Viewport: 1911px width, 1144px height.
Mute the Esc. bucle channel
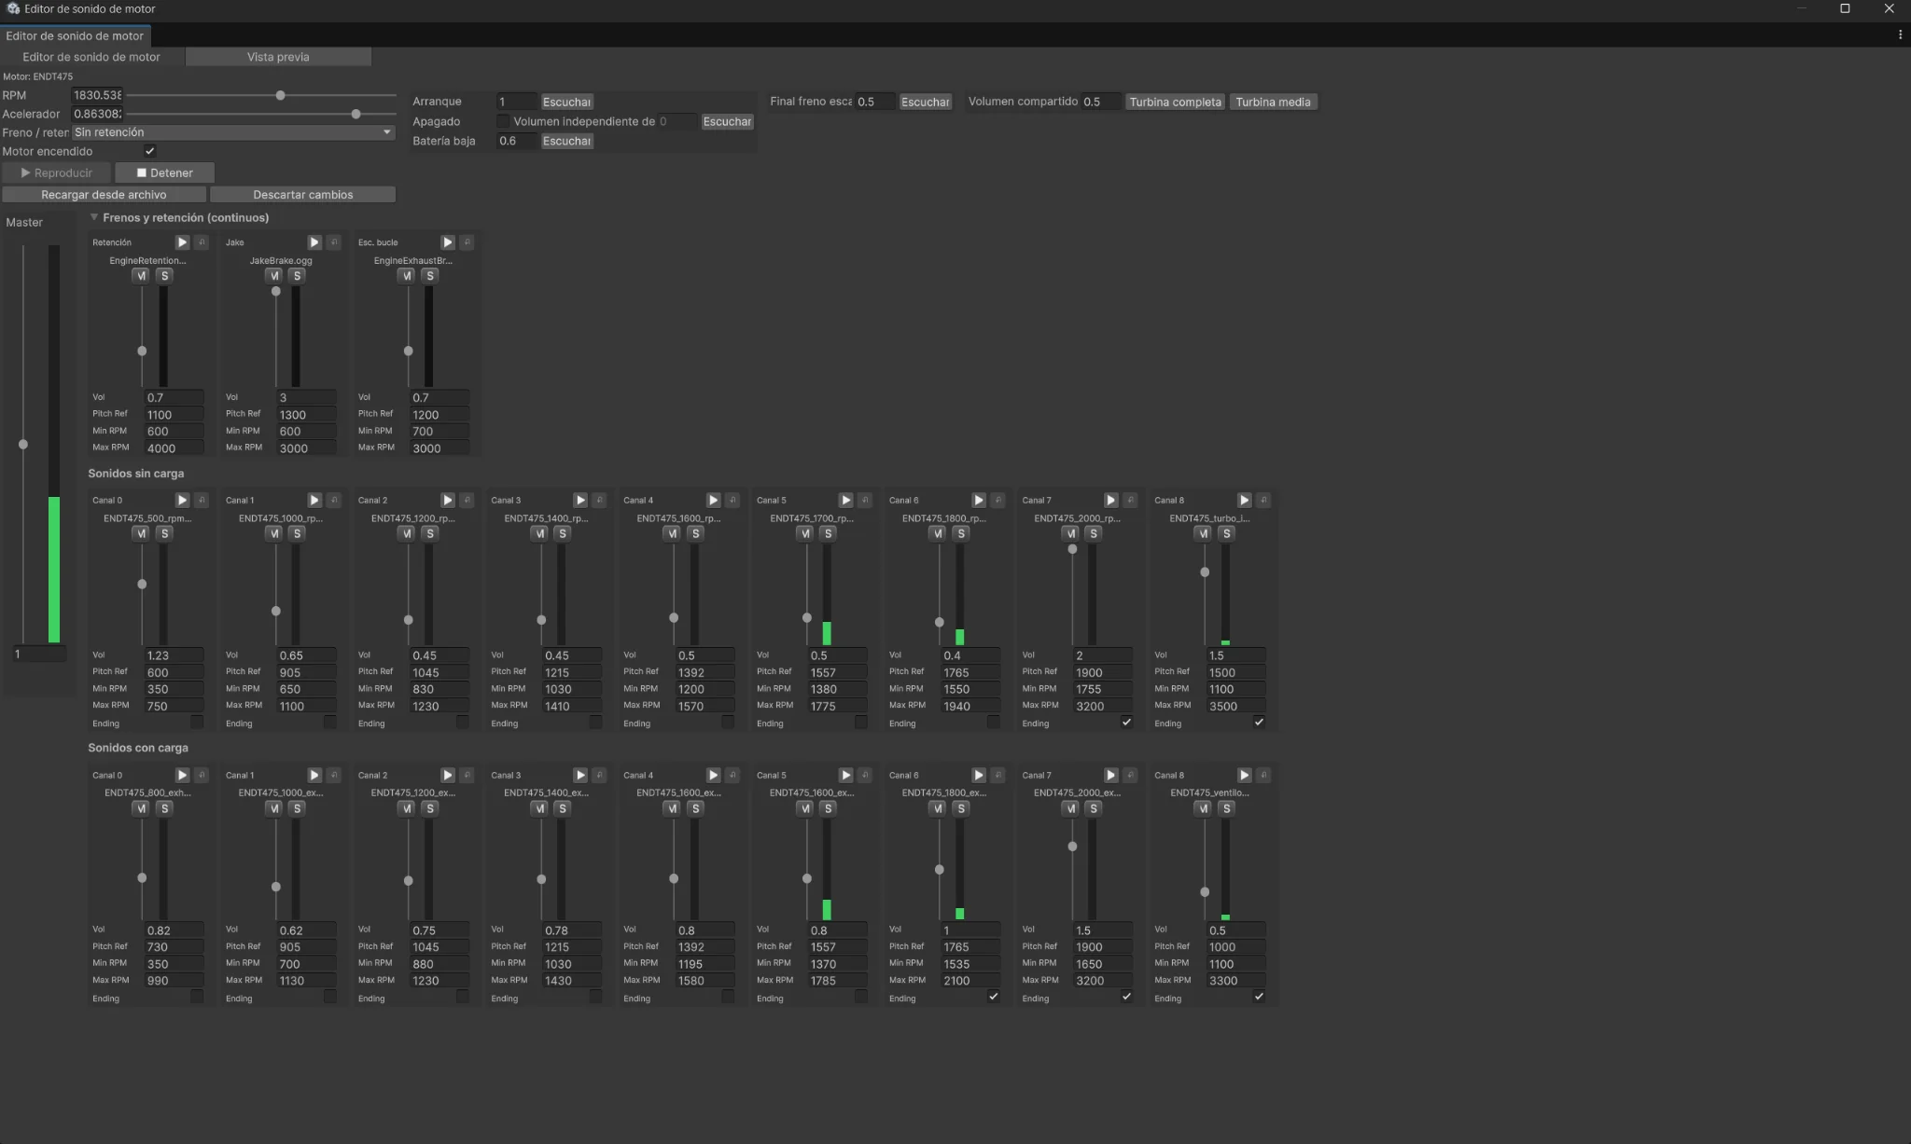(x=406, y=276)
